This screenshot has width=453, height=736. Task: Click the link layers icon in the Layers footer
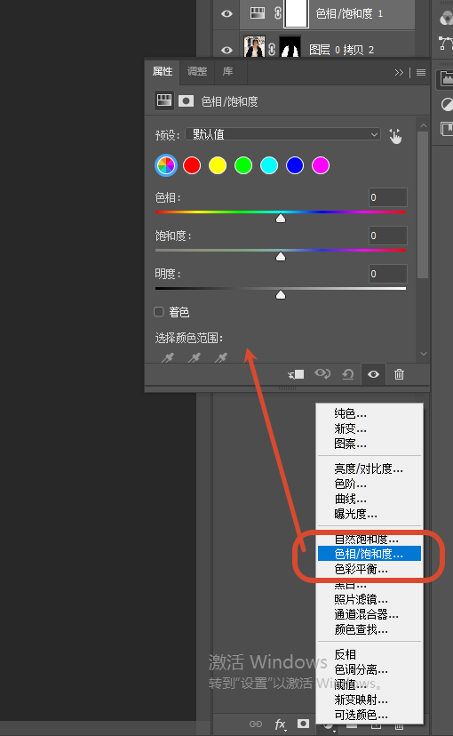pos(256,724)
